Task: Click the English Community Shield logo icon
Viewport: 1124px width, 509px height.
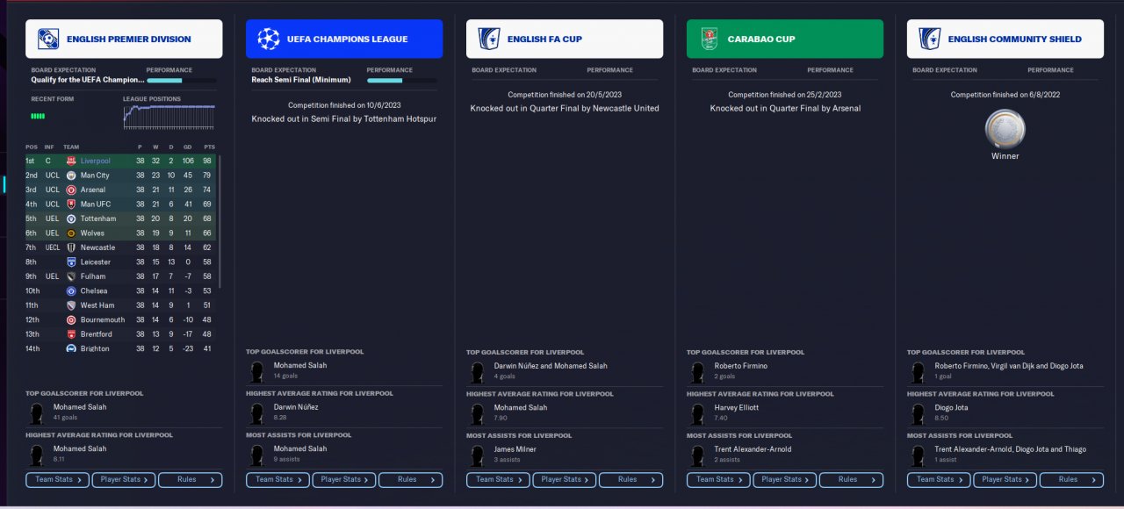Action: pyautogui.click(x=929, y=39)
